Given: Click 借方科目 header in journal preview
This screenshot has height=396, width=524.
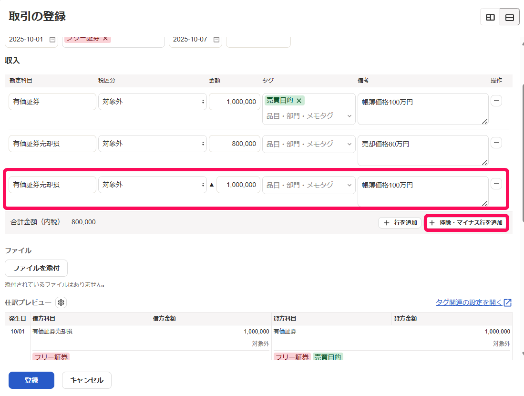Looking at the screenshot, I should click(44, 319).
